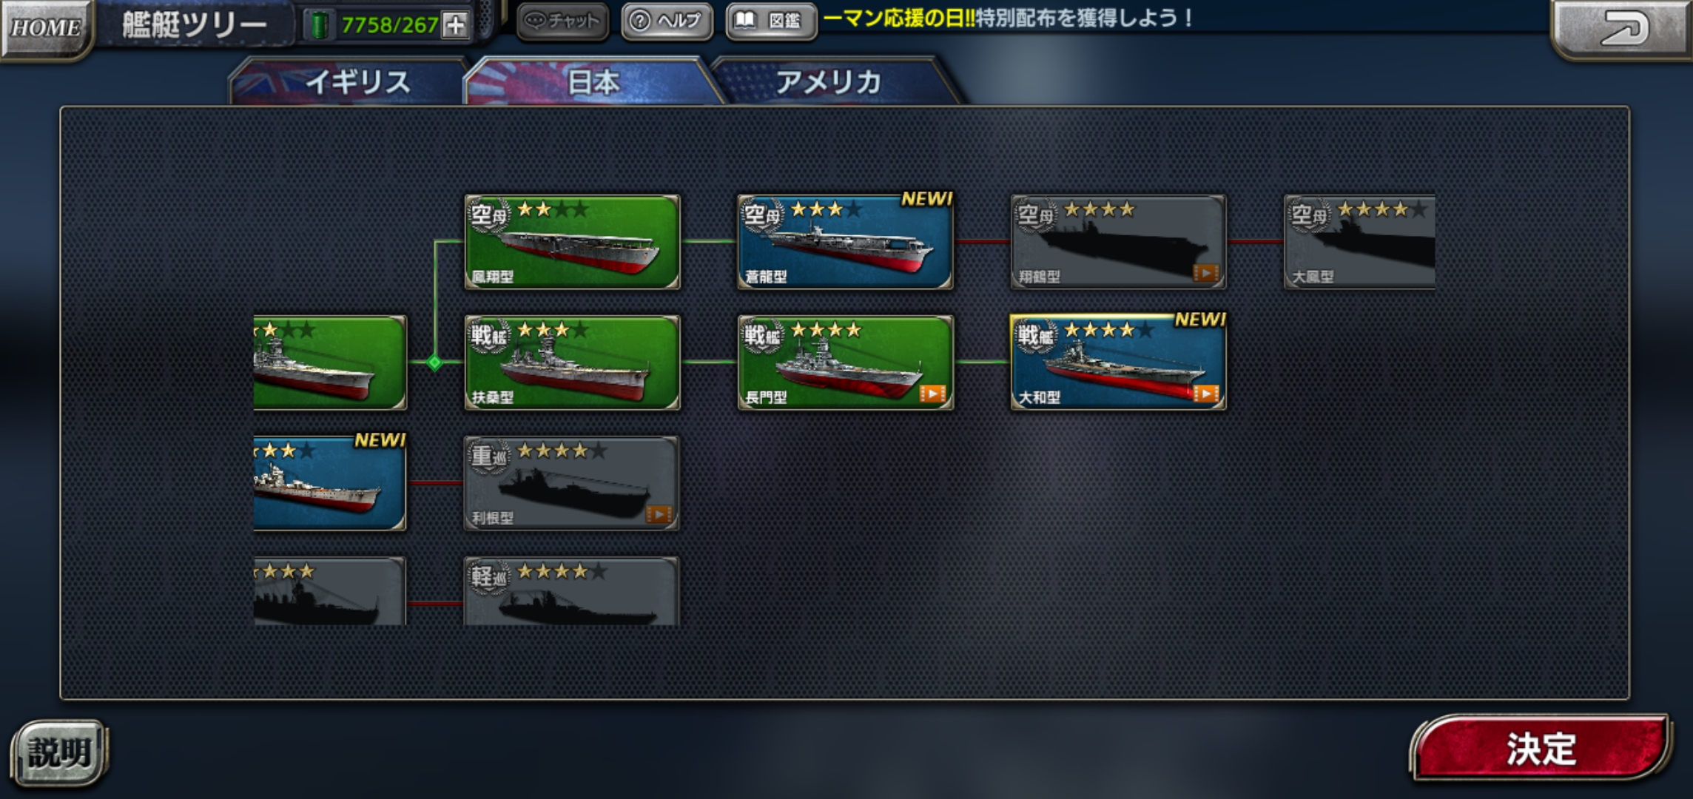Select the 鳳翔型 carrier card
Screen dimensions: 1693x799
coord(572,242)
